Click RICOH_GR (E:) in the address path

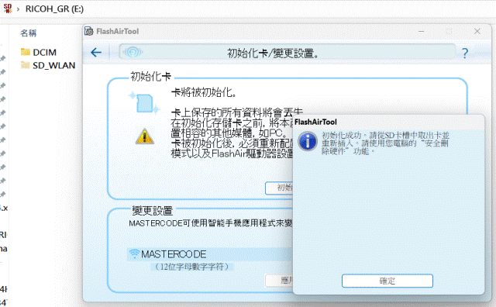click(54, 9)
